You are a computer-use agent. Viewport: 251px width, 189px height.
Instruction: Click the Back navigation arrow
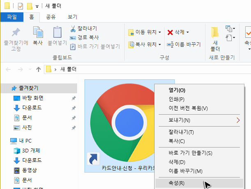tap(8, 69)
